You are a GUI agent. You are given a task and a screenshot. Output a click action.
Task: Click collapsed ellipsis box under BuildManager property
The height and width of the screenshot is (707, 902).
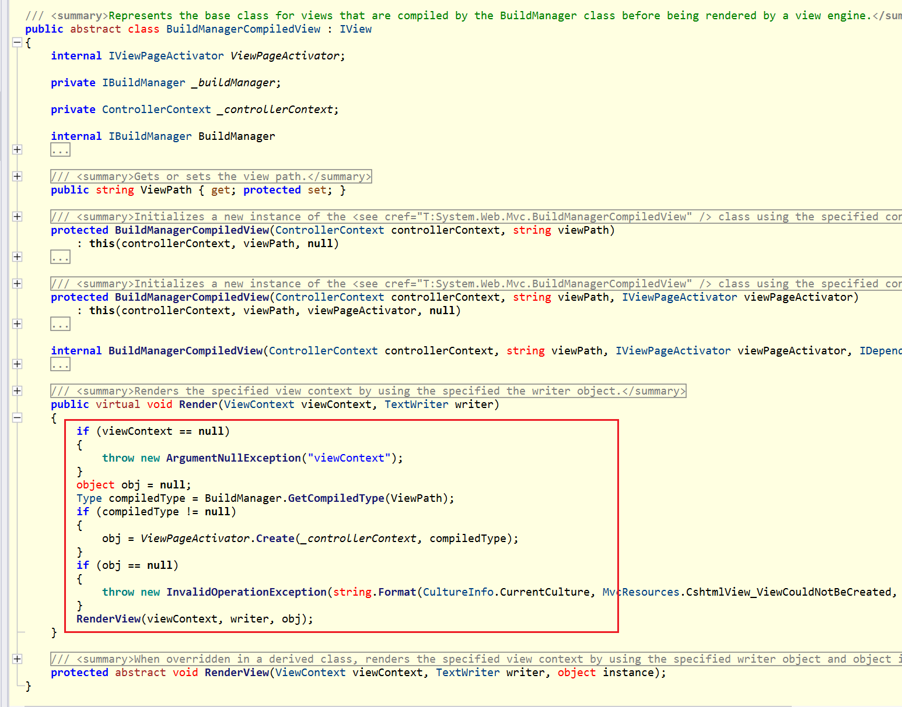click(60, 150)
